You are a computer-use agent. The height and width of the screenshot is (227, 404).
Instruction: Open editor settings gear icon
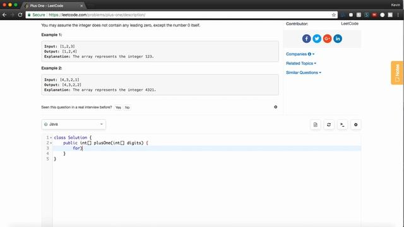pos(355,125)
